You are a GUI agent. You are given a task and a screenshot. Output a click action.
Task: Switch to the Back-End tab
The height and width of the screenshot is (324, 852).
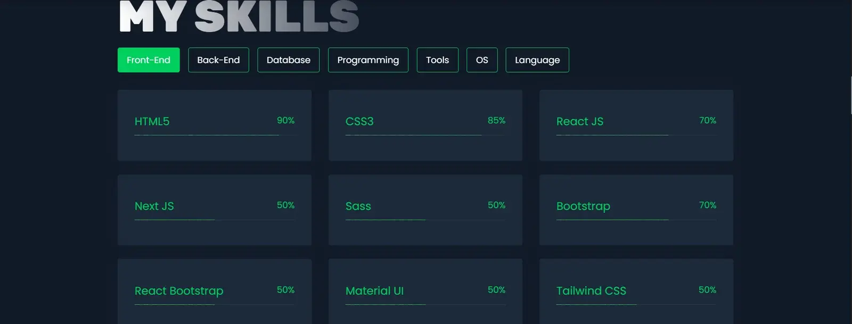(x=218, y=60)
